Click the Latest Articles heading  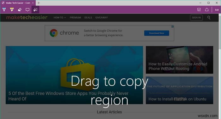(x=109, y=112)
